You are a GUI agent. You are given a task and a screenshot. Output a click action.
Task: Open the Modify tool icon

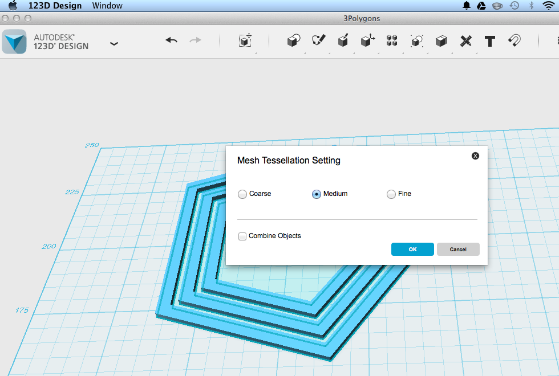(367, 40)
